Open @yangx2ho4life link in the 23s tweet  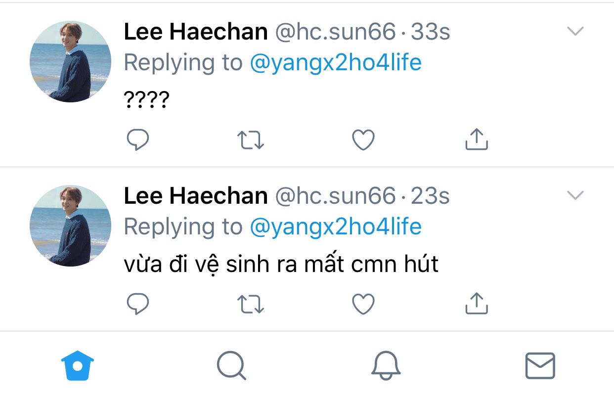click(336, 227)
